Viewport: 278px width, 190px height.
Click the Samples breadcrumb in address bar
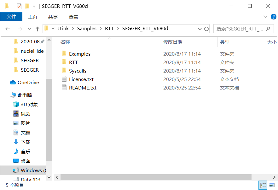[87, 29]
